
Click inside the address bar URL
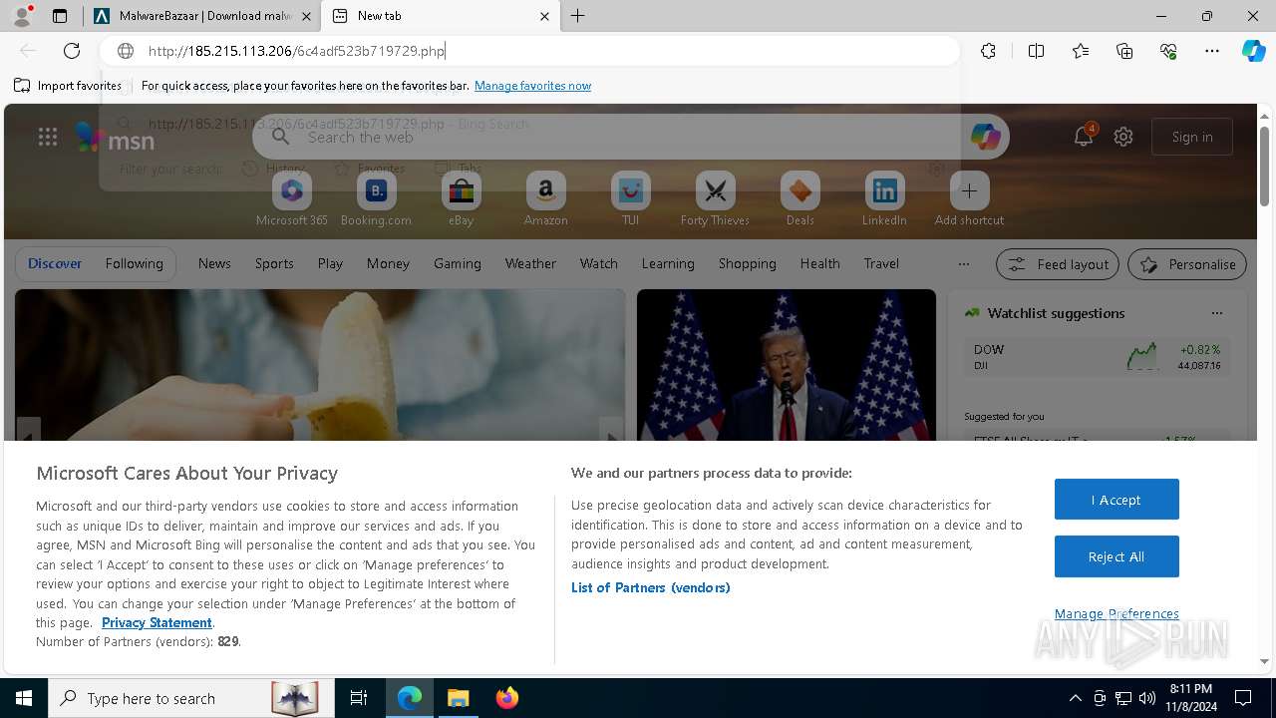click(x=296, y=51)
